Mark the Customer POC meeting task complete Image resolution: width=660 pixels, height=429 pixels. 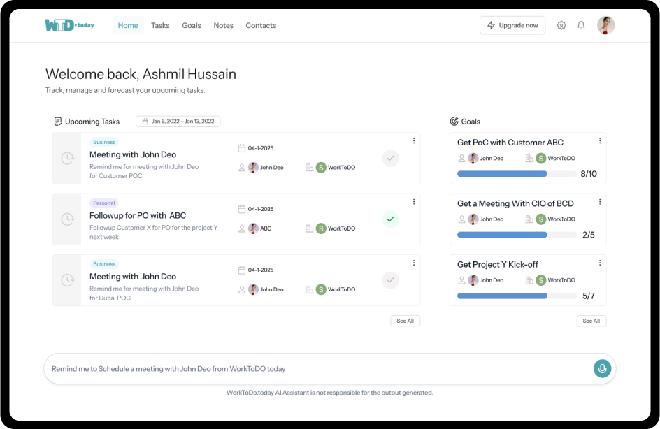[390, 158]
